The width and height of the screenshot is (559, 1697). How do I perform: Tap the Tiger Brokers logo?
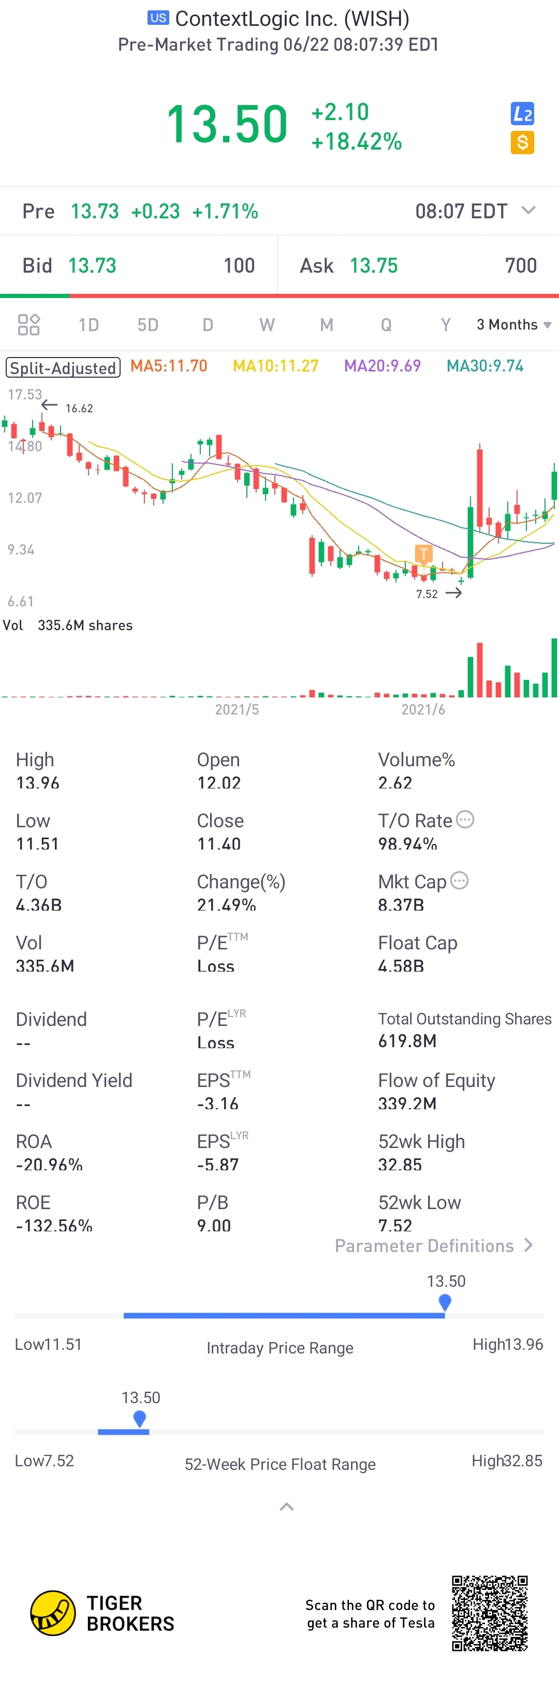pos(103,1613)
